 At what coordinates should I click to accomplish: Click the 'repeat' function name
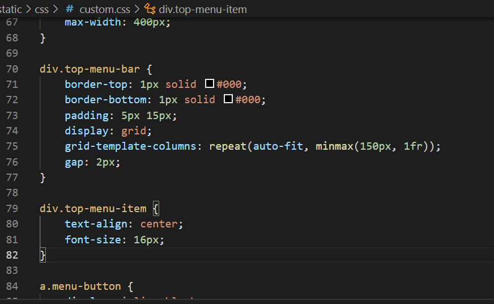(x=228, y=146)
